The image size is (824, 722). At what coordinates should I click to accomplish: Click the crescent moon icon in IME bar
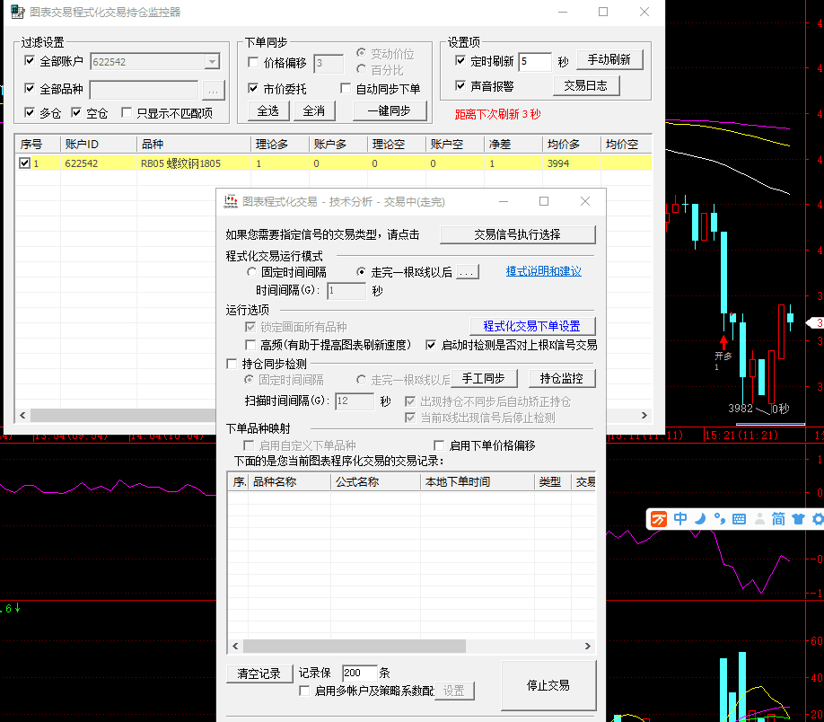(x=700, y=519)
